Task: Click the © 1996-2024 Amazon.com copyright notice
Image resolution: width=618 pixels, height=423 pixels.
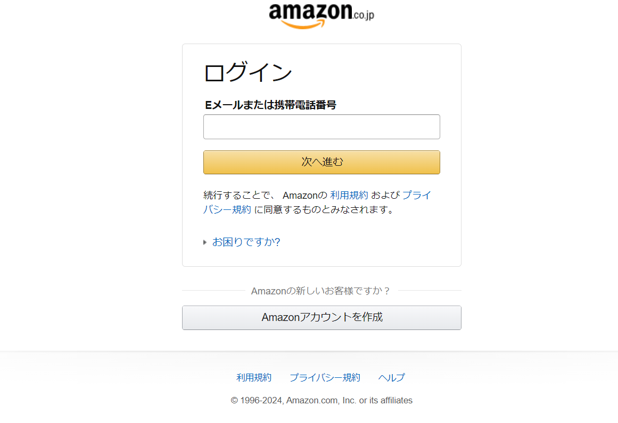Action: tap(322, 400)
